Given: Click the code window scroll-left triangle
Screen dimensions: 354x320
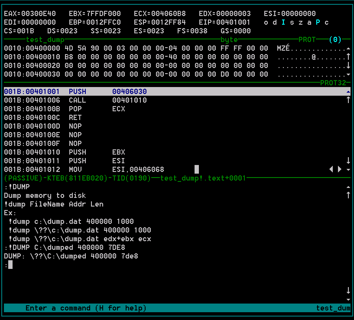Looking at the screenshot, I should pos(331,169).
